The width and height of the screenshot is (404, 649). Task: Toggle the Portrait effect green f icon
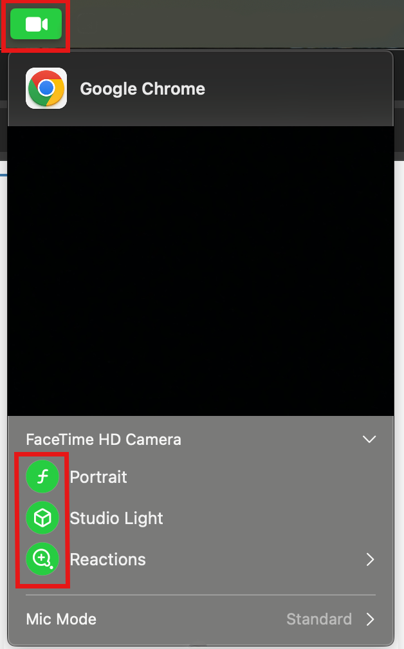pyautogui.click(x=42, y=476)
